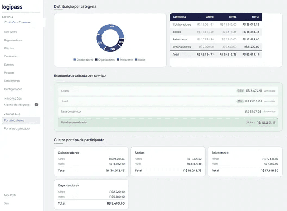Open Clientes in sidebar
The image size is (287, 211).
point(9,48)
